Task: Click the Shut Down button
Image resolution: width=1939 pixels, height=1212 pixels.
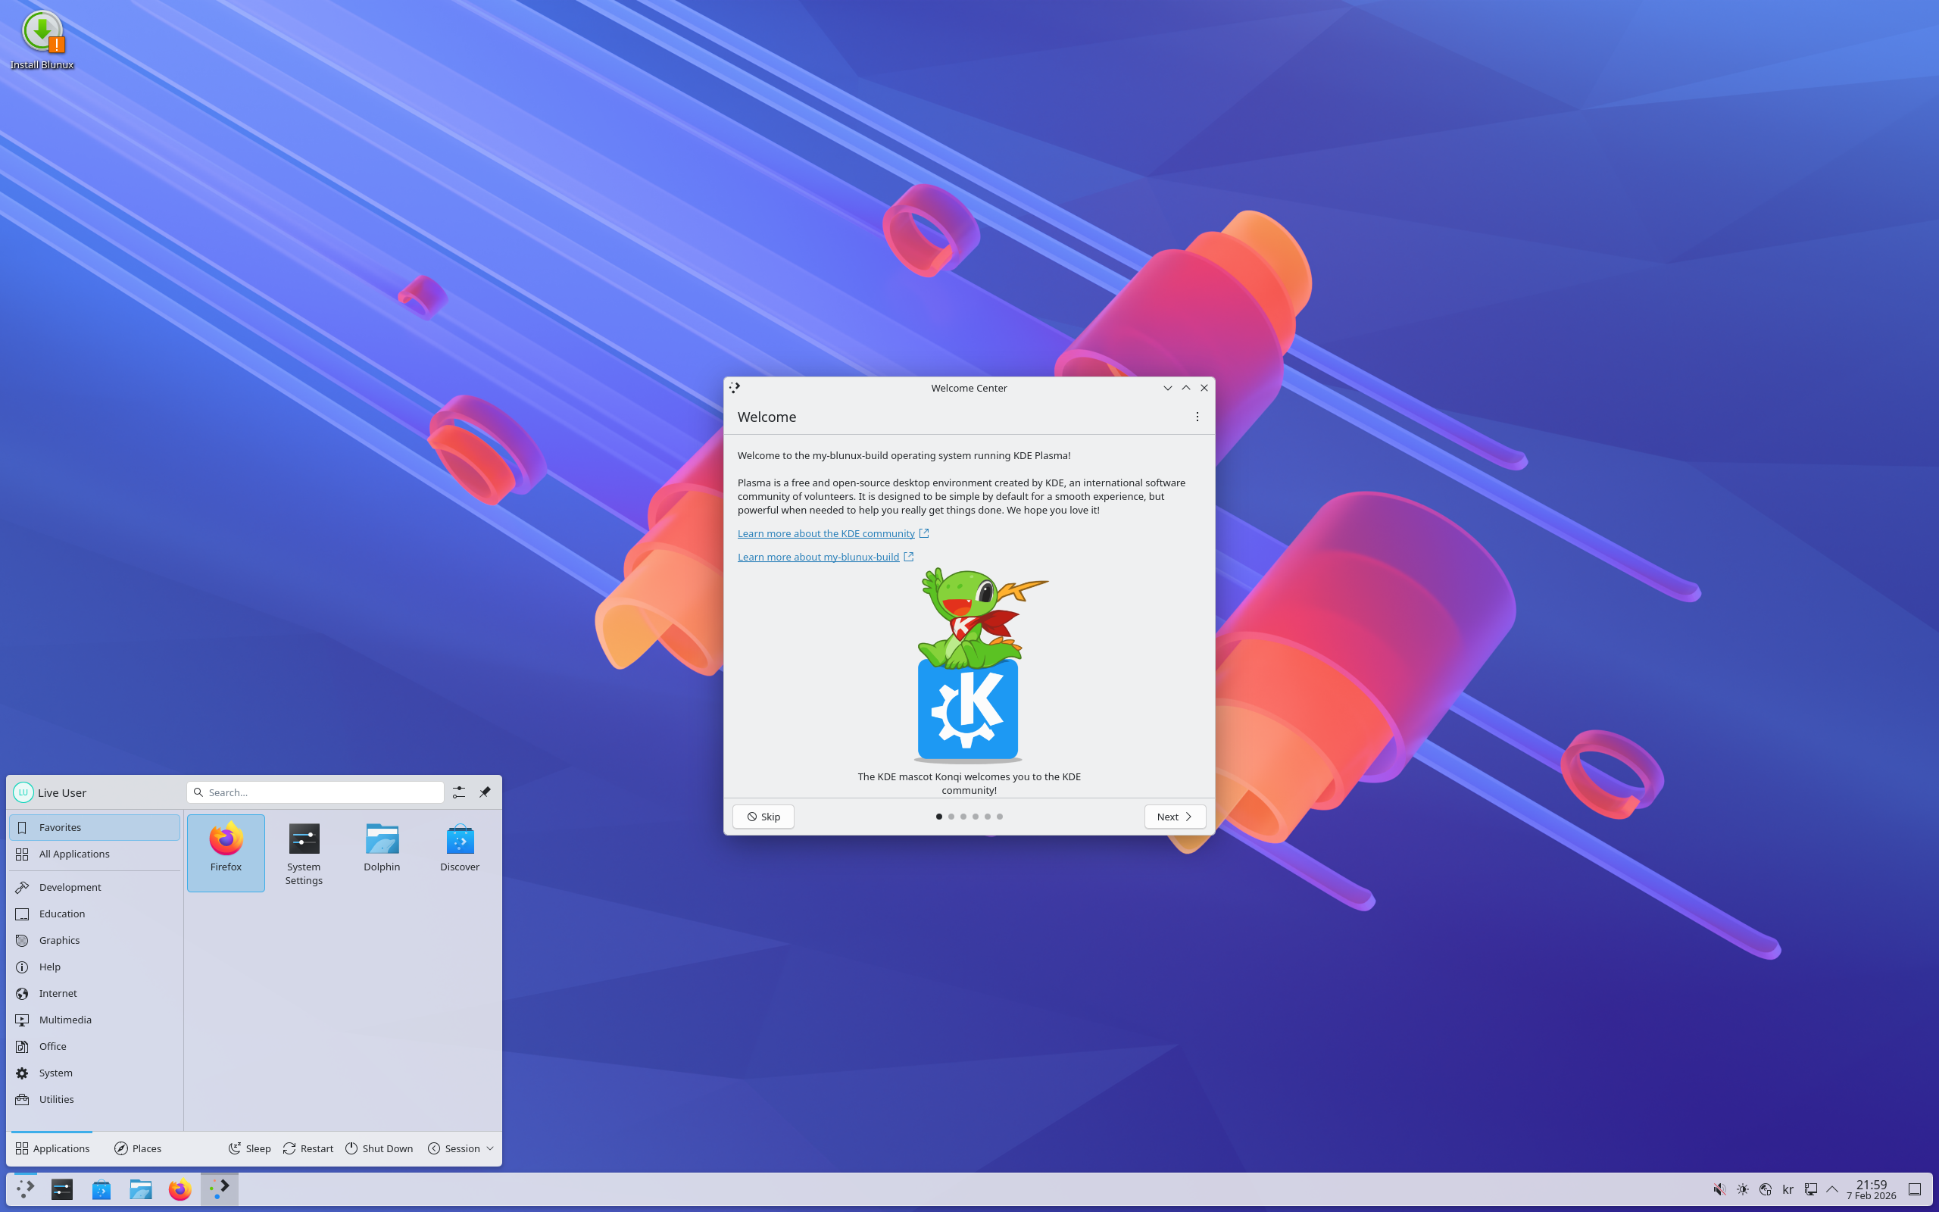Action: (379, 1148)
